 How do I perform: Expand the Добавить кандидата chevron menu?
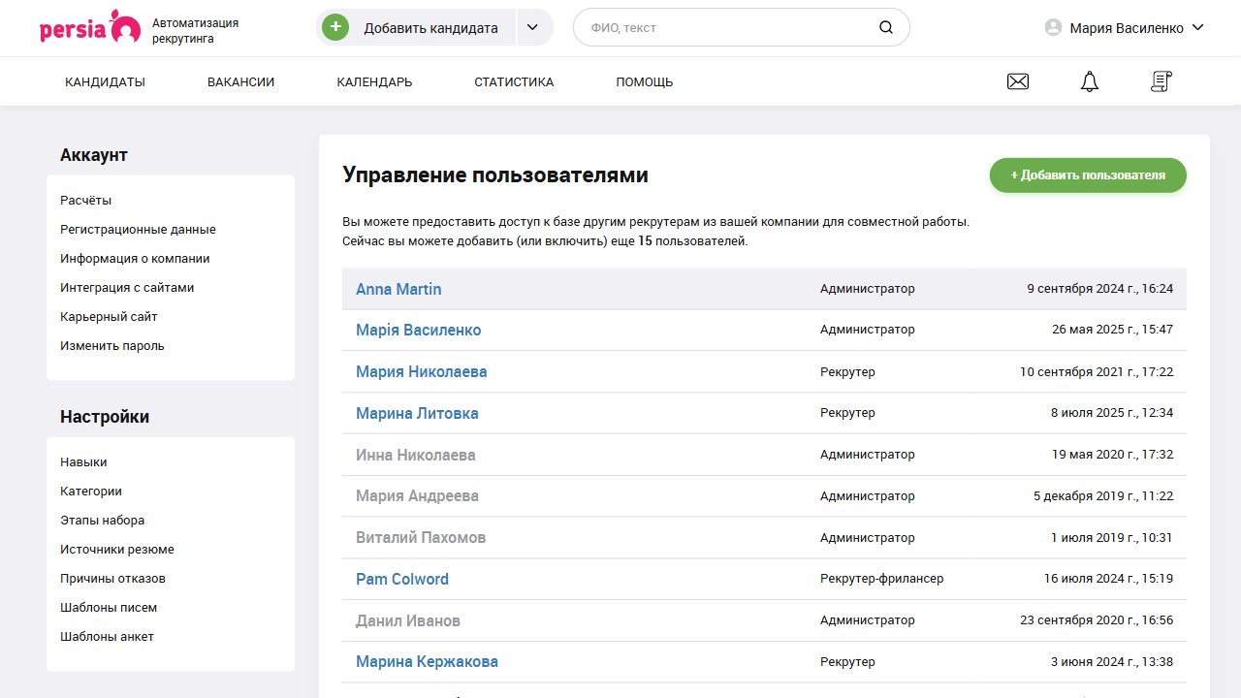[533, 27]
